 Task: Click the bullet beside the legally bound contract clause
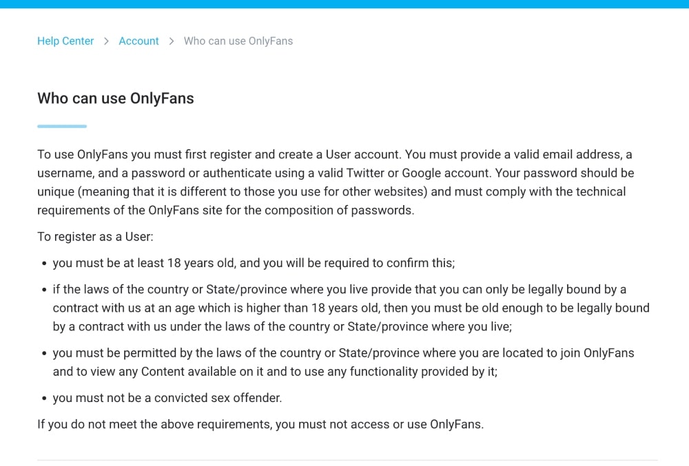[44, 290]
